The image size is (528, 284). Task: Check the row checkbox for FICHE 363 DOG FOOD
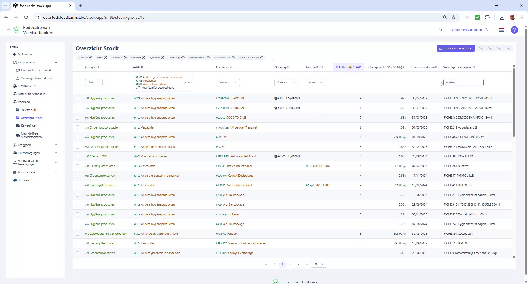[78, 156]
